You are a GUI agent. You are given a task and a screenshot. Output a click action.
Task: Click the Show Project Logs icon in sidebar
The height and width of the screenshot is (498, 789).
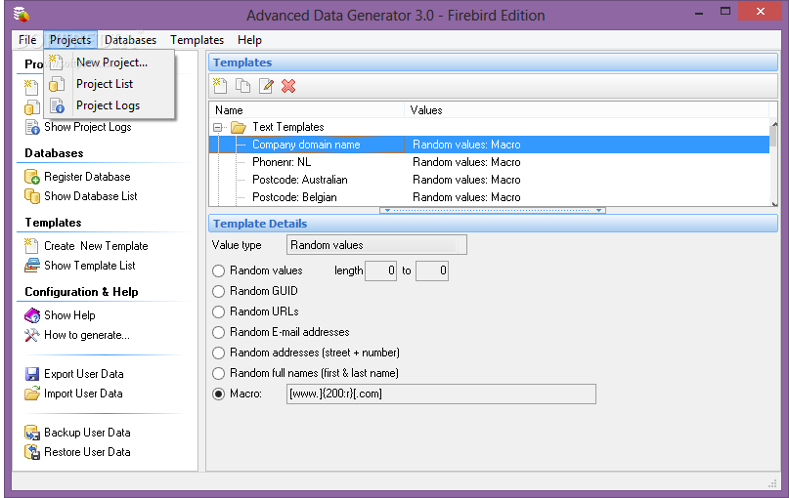point(32,127)
